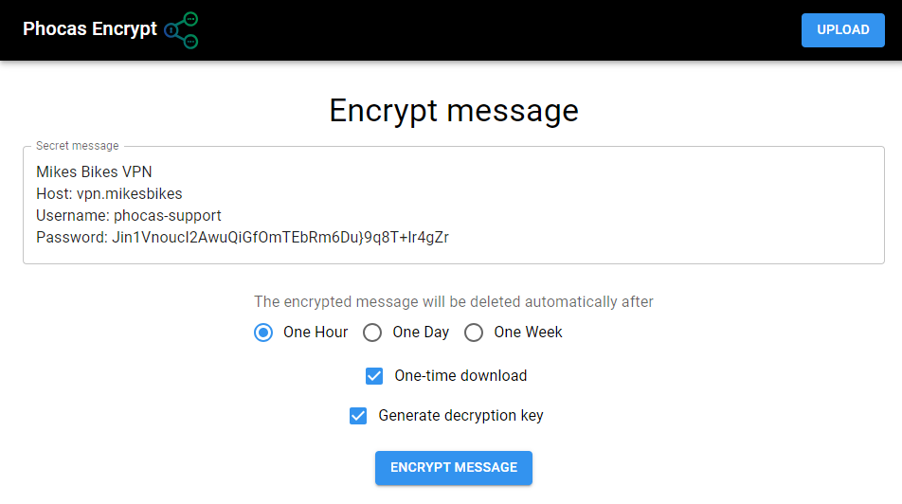902x504 pixels.
Task: Place cursor in the Password line
Action: tap(243, 237)
